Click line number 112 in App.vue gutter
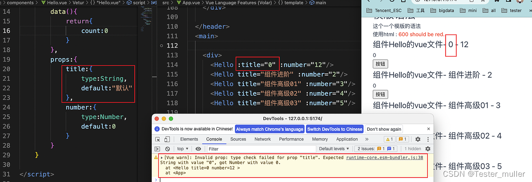Image resolution: width=532 pixels, height=182 pixels. [171, 45]
